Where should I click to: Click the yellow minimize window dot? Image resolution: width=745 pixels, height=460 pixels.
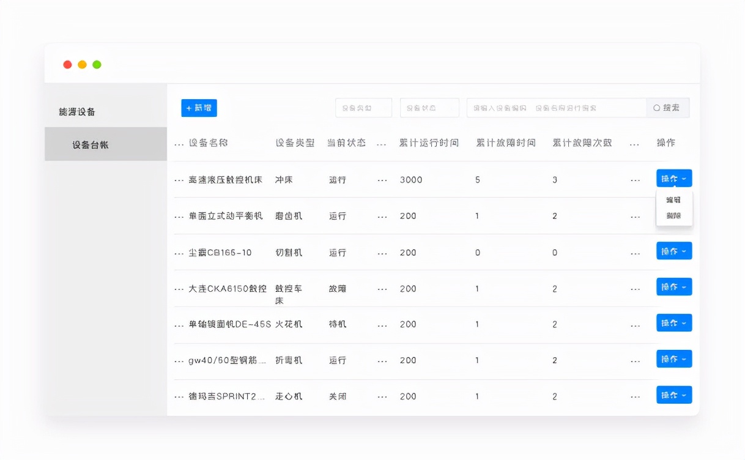[82, 64]
